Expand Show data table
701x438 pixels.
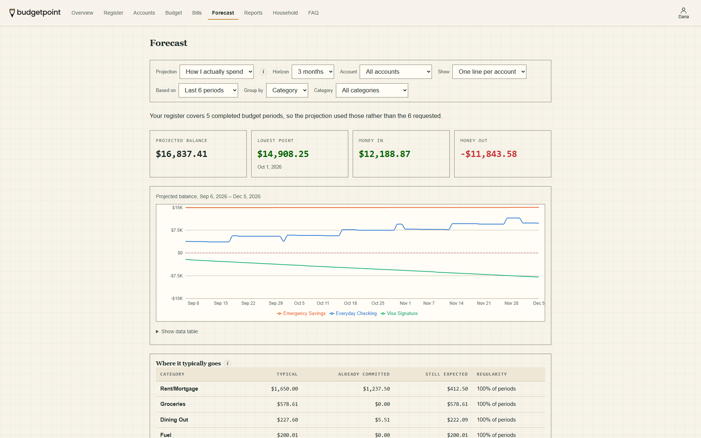click(x=177, y=331)
